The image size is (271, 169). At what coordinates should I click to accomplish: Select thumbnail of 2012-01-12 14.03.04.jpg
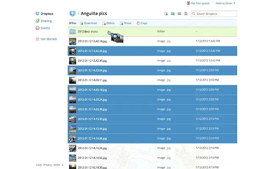[x=72, y=71]
